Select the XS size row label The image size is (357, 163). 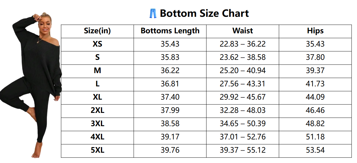(97, 44)
